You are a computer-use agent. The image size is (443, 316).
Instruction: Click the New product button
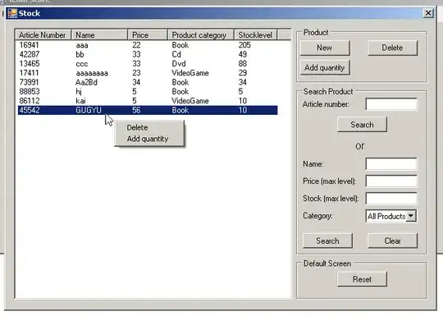coord(325,48)
